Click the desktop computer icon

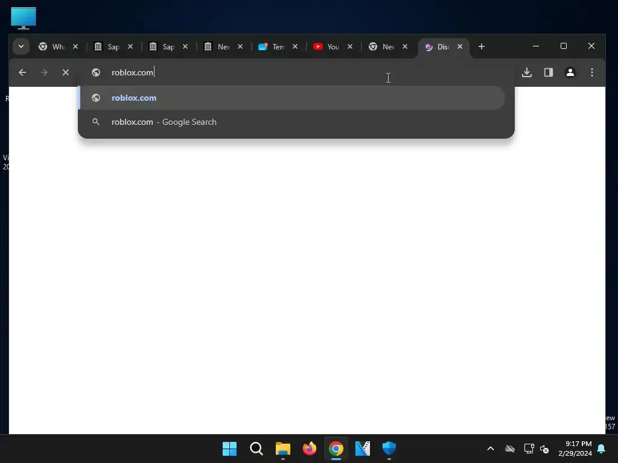tap(24, 18)
